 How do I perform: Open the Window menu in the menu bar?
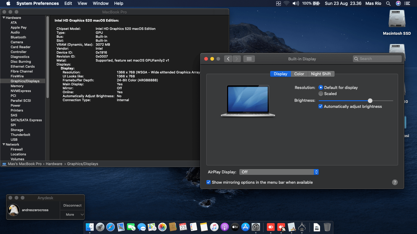pyautogui.click(x=100, y=3)
